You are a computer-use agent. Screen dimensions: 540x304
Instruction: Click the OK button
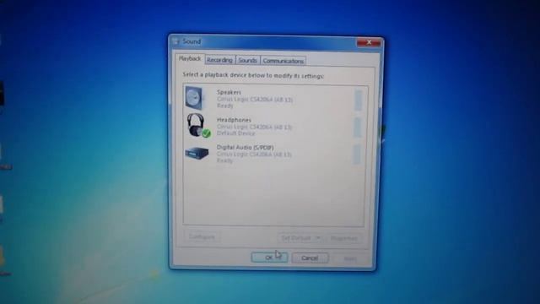pyautogui.click(x=269, y=257)
